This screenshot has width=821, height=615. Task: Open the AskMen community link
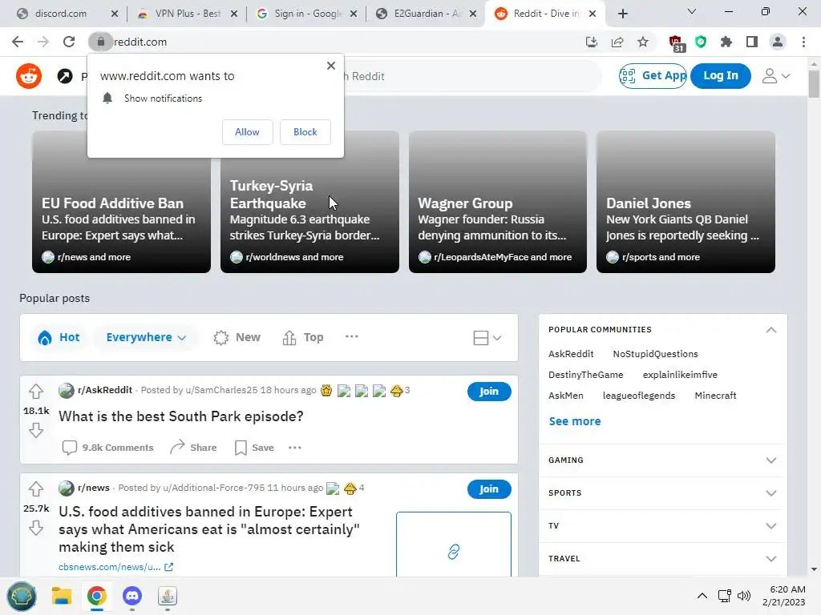click(565, 396)
